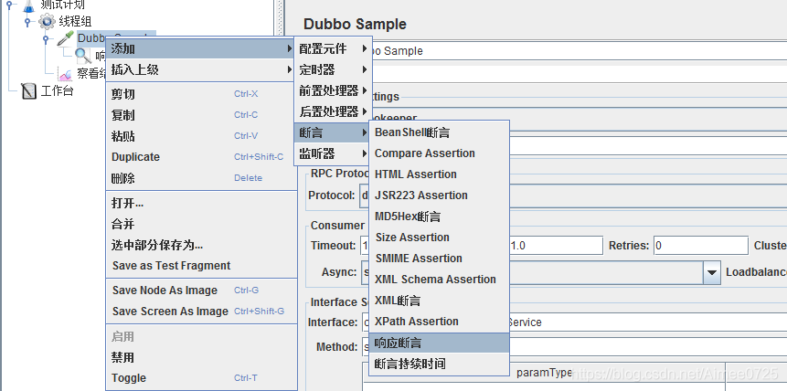This screenshot has width=787, height=391.
Task: Collapse the Dubbo Sample tree handle
Action: (46, 38)
